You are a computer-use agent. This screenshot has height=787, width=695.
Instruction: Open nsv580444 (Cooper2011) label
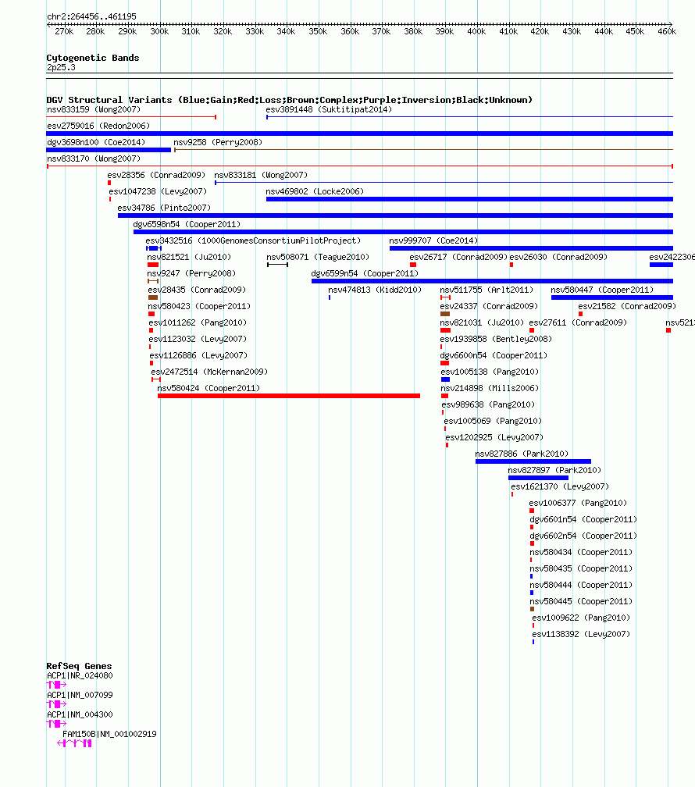581,585
